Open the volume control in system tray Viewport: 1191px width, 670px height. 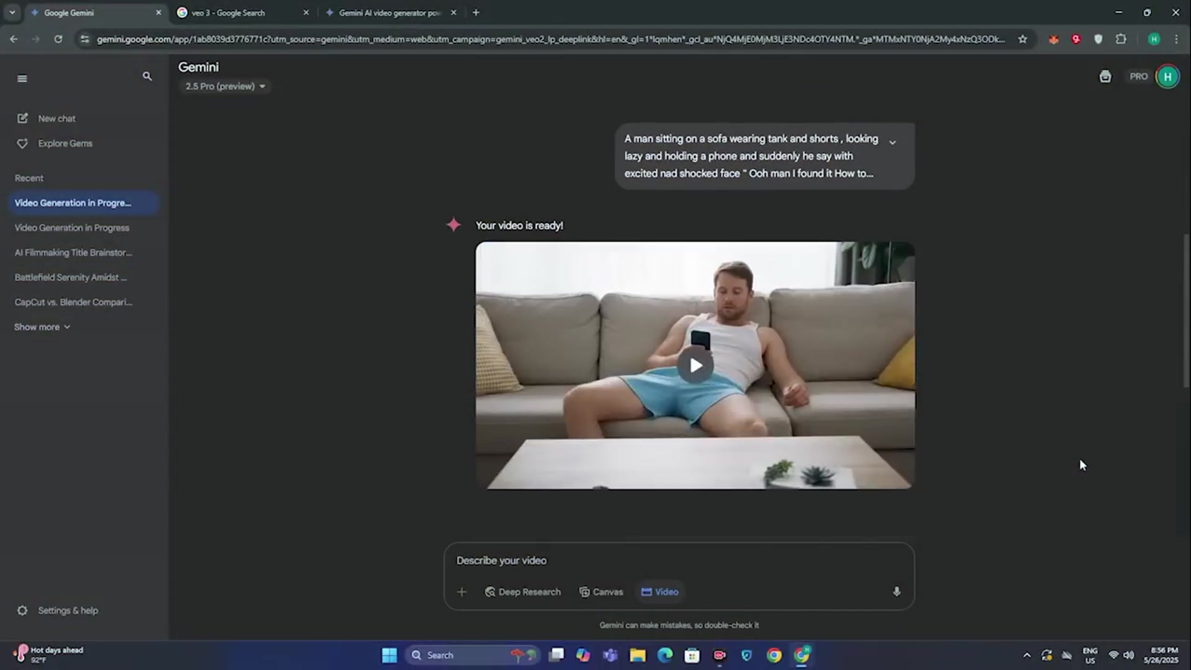click(x=1129, y=655)
